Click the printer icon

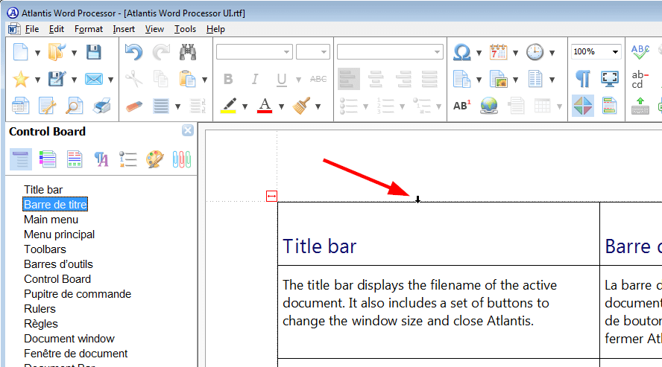pyautogui.click(x=101, y=106)
